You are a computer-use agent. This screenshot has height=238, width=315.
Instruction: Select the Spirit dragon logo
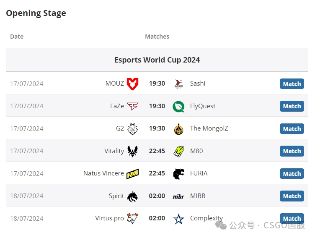(x=133, y=196)
